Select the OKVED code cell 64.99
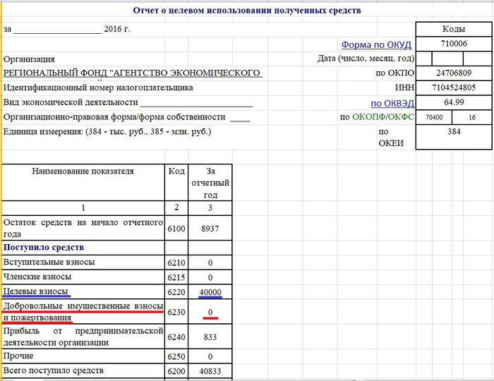494x381 pixels. pyautogui.click(x=454, y=103)
